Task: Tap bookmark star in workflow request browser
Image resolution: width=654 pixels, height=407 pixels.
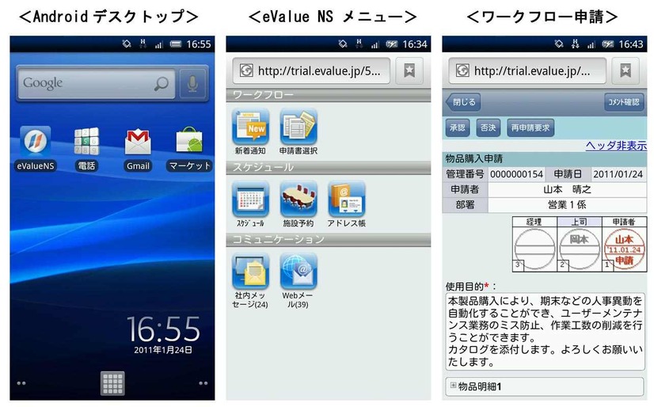Action: pyautogui.click(x=625, y=71)
